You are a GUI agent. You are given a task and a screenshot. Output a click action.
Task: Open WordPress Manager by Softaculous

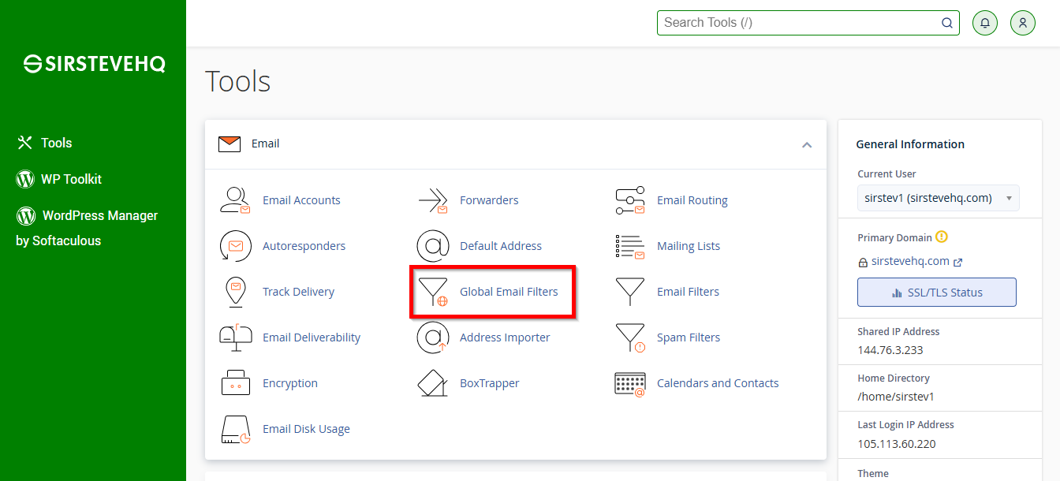pyautogui.click(x=87, y=228)
